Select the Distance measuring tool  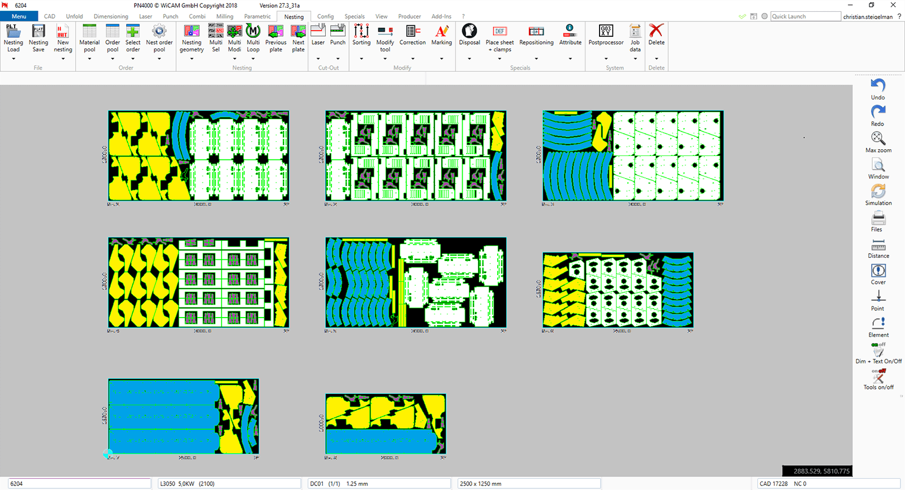point(878,244)
